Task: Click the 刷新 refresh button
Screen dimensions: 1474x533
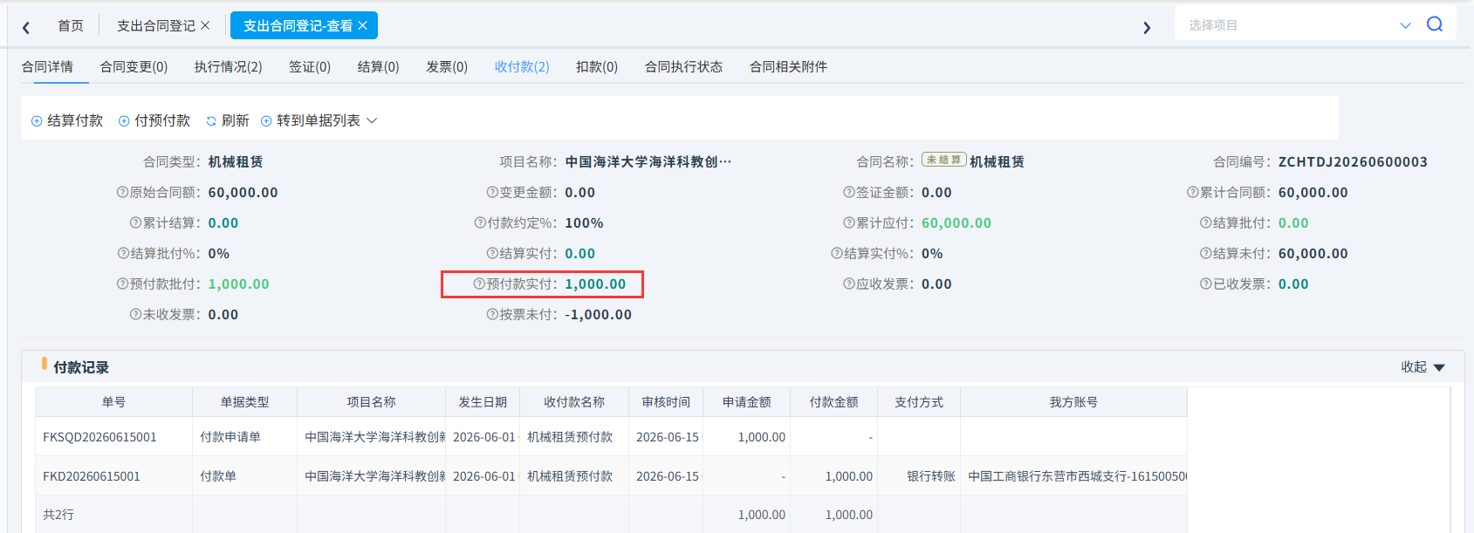Action: coord(228,120)
